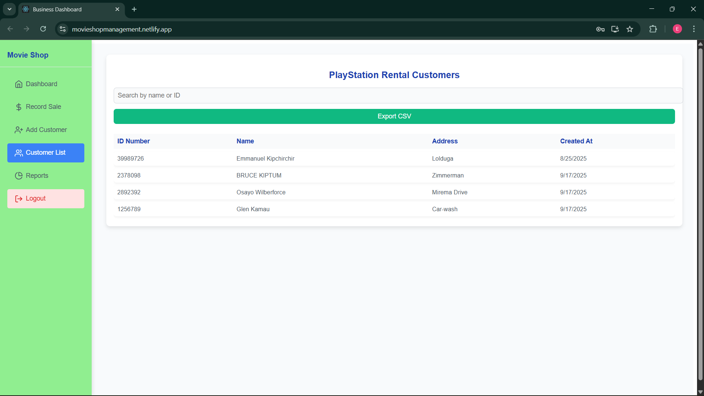Select the Customer List menu item
704x396 pixels.
pyautogui.click(x=46, y=153)
